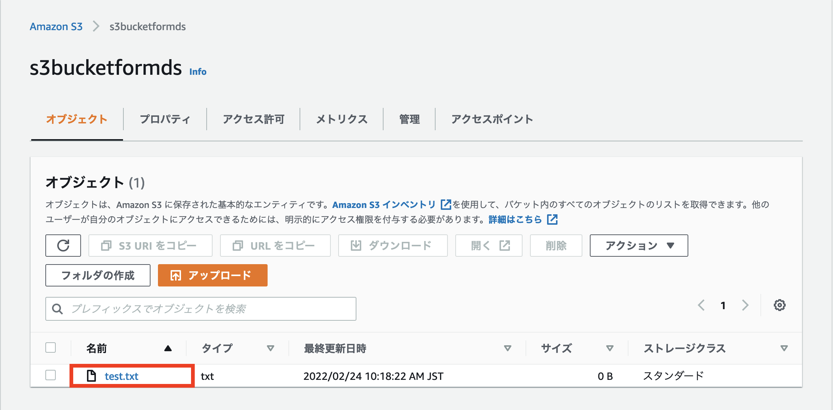
Task: Check the select-all objects checkbox
Action: coord(51,347)
